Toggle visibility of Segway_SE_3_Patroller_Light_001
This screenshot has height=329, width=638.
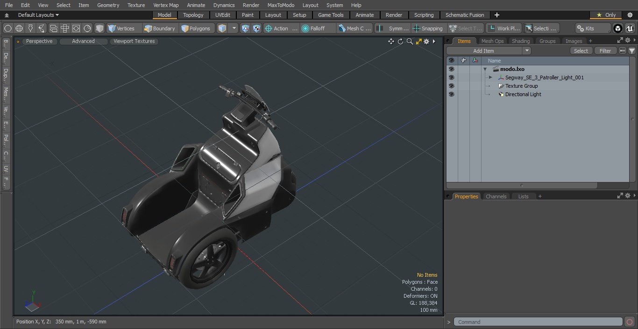[451, 77]
